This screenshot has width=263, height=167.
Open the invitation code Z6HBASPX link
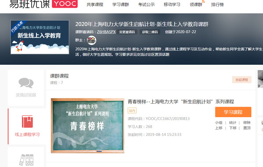[106, 32]
